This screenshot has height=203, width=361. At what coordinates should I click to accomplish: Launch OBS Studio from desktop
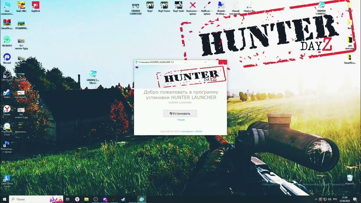pyautogui.click(x=7, y=76)
